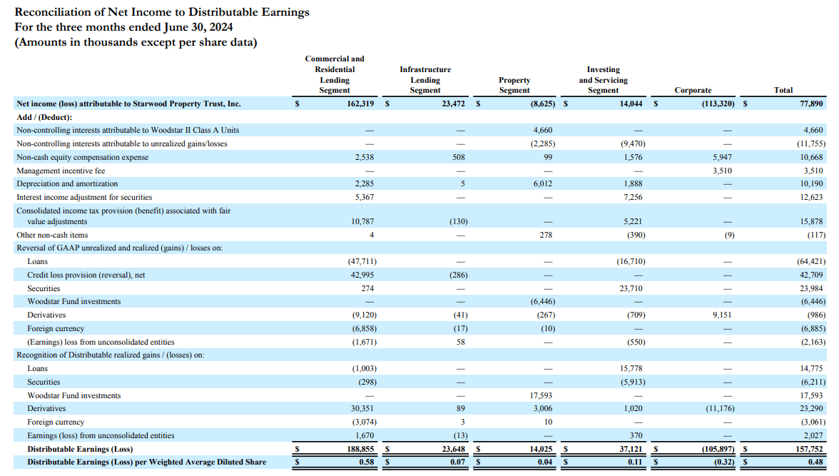Select the Non-cash equity compensation expense label

coord(84,157)
